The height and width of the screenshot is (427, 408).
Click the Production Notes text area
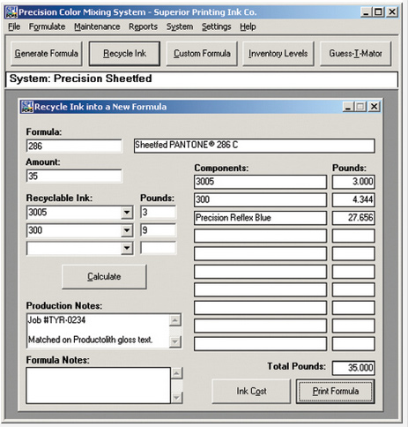[x=98, y=331]
